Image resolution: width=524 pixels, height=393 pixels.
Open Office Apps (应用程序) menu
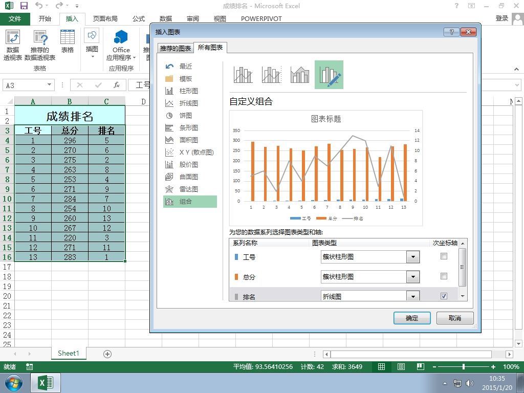[x=121, y=46]
